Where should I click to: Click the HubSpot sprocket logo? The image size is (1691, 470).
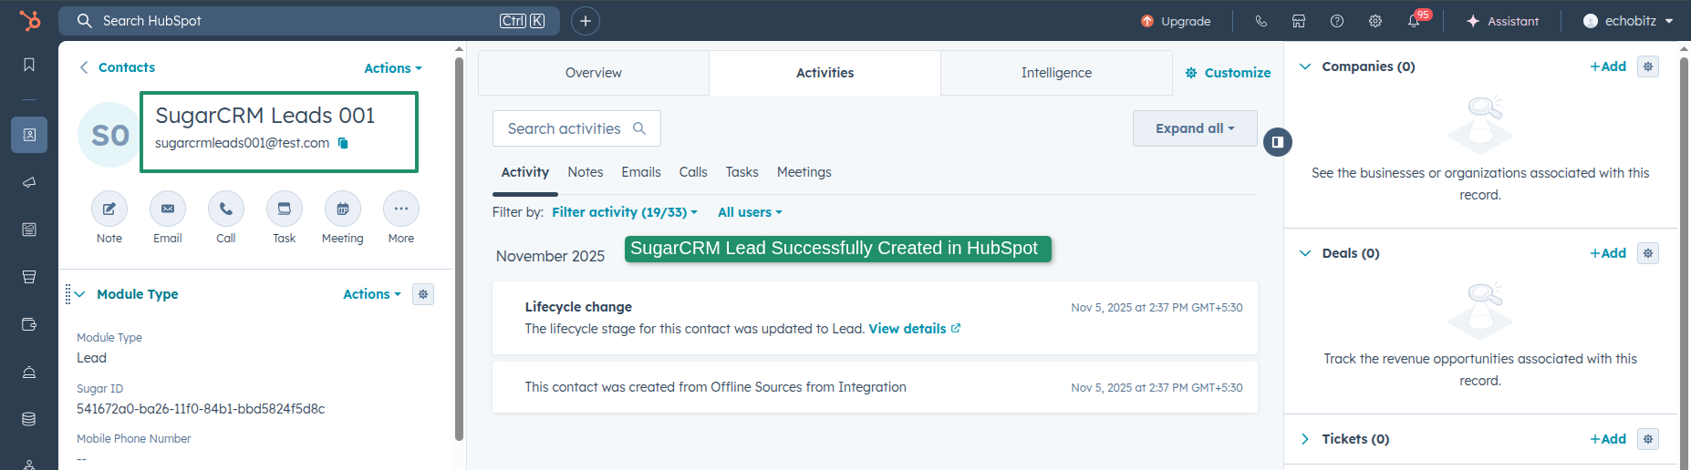30,20
